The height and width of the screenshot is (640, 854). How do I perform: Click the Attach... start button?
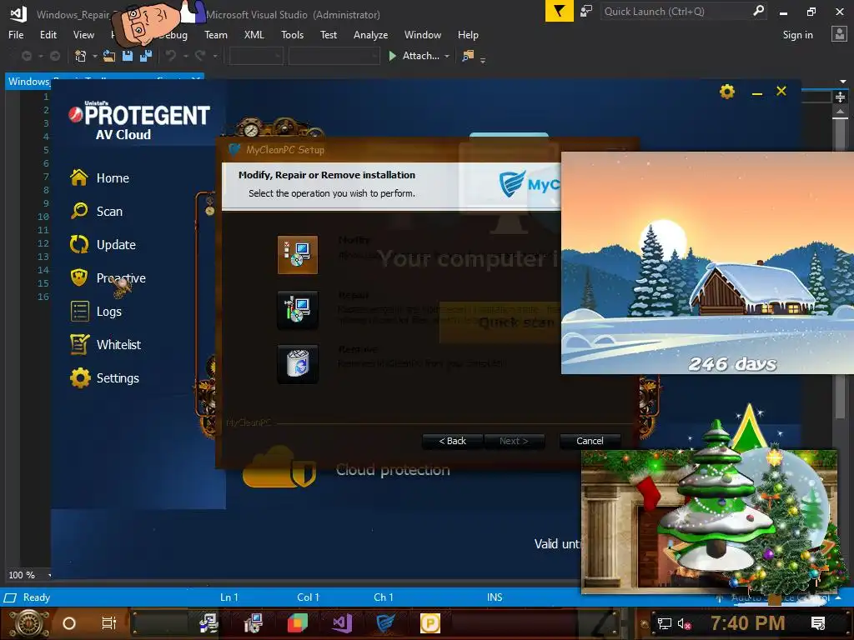click(414, 56)
